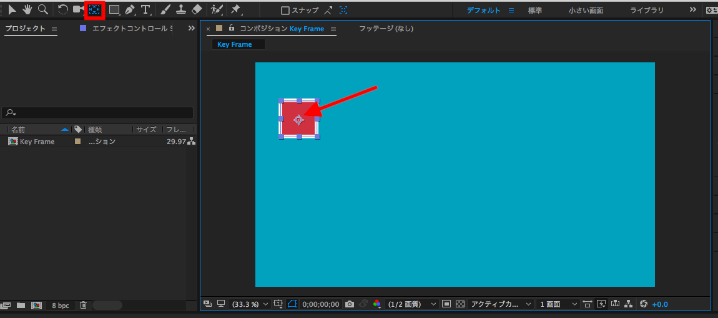Expand hidden panel tabs chevron in project group
This screenshot has height=318, width=718.
192,28
